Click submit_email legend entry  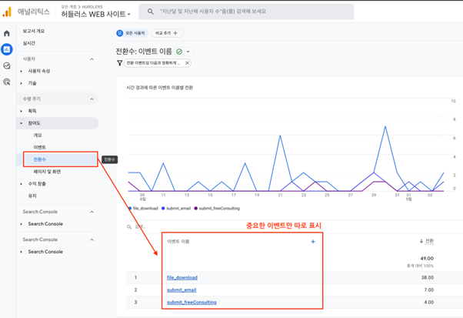[176, 209]
